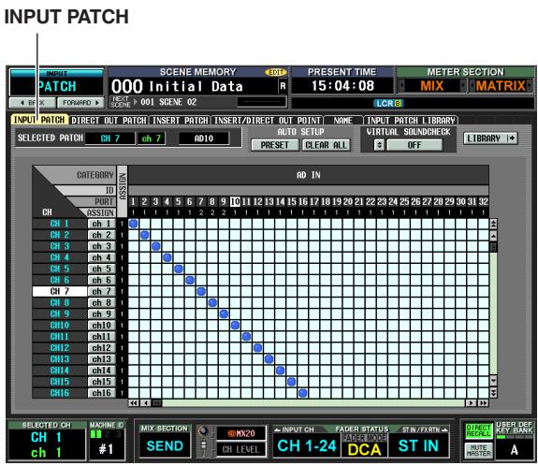Screen dimensions: 538x466
Task: Open the MIX SECTION SEND button
Action: (x=165, y=445)
